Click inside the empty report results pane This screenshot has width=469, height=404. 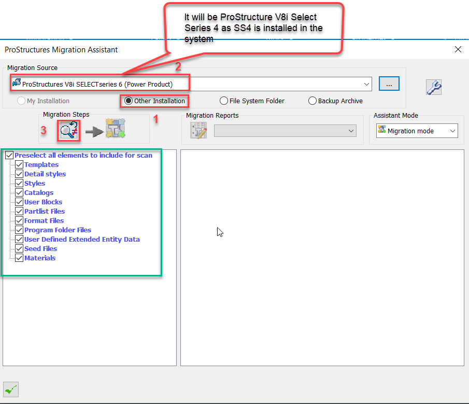click(x=322, y=258)
